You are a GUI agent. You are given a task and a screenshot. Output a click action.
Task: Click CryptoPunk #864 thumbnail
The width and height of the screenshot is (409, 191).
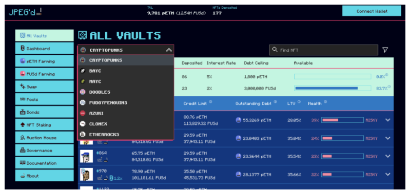coord(86,156)
